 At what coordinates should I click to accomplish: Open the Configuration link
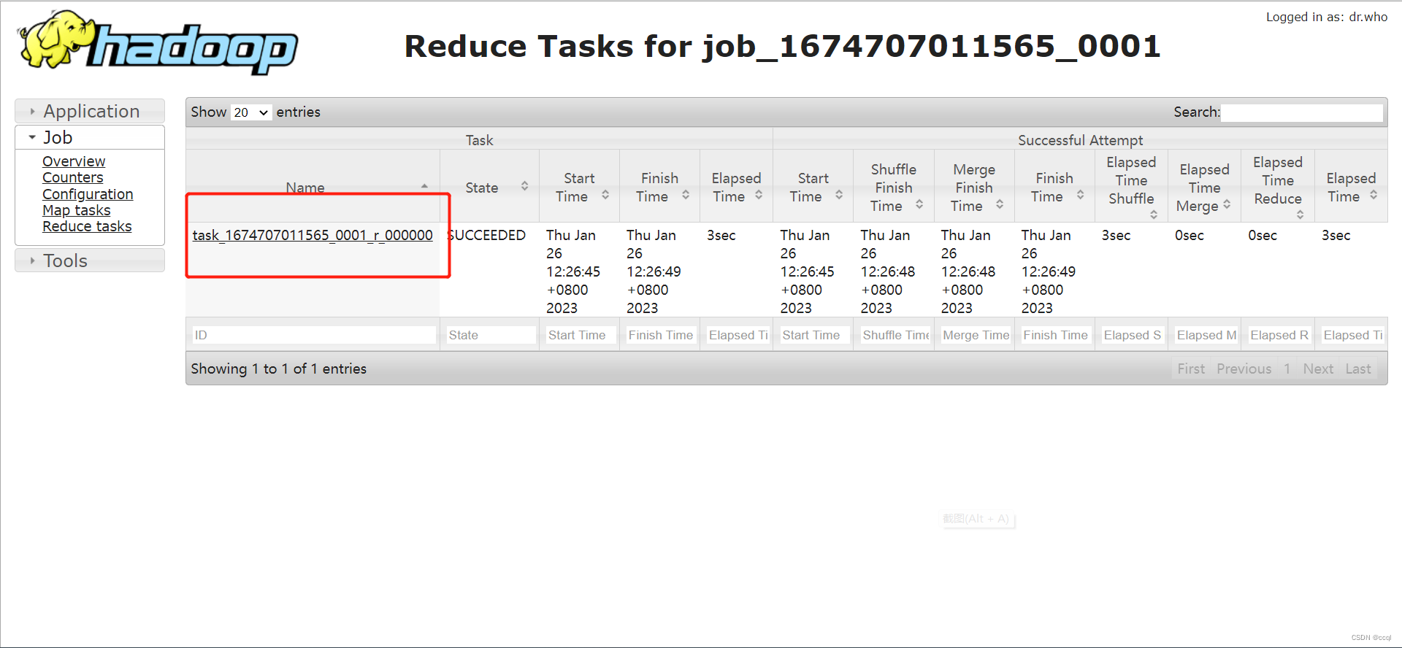click(x=88, y=194)
